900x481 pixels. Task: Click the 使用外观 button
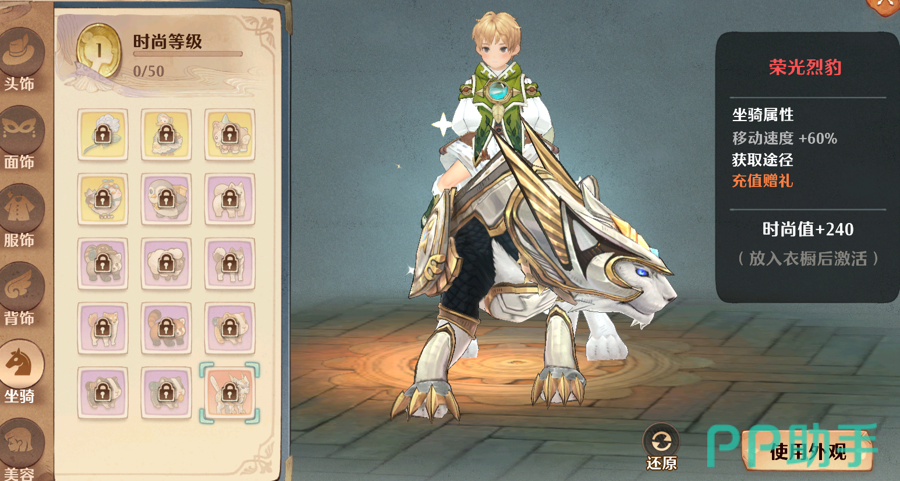(809, 451)
